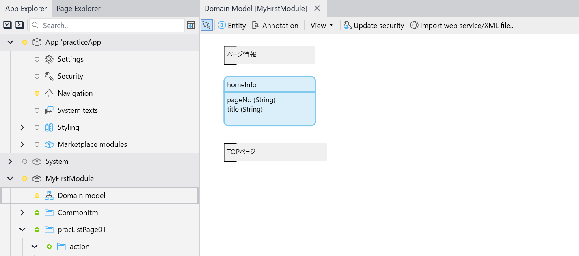Image resolution: width=579 pixels, height=256 pixels.
Task: Select the homeInfo entity in the domain model
Action: click(x=270, y=84)
